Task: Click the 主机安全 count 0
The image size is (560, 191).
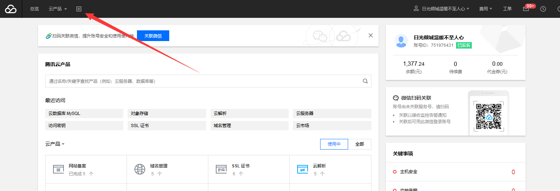Action: (513, 172)
